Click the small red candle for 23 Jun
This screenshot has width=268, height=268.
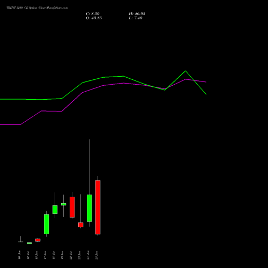coord(80,225)
